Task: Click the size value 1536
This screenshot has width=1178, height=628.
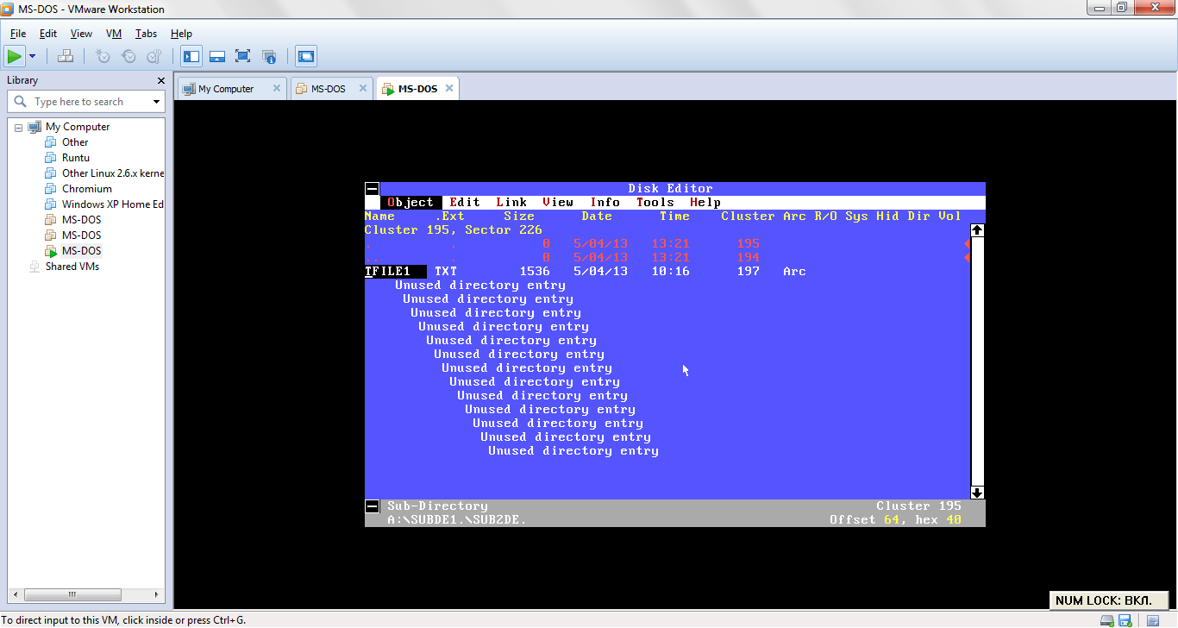Action: click(535, 272)
